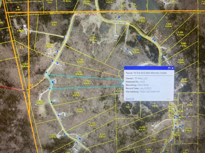Image resolution: width=205 pixels, height=153 pixels.
Task: Click the Record Date July 6 2022 line
Action: (x=139, y=88)
